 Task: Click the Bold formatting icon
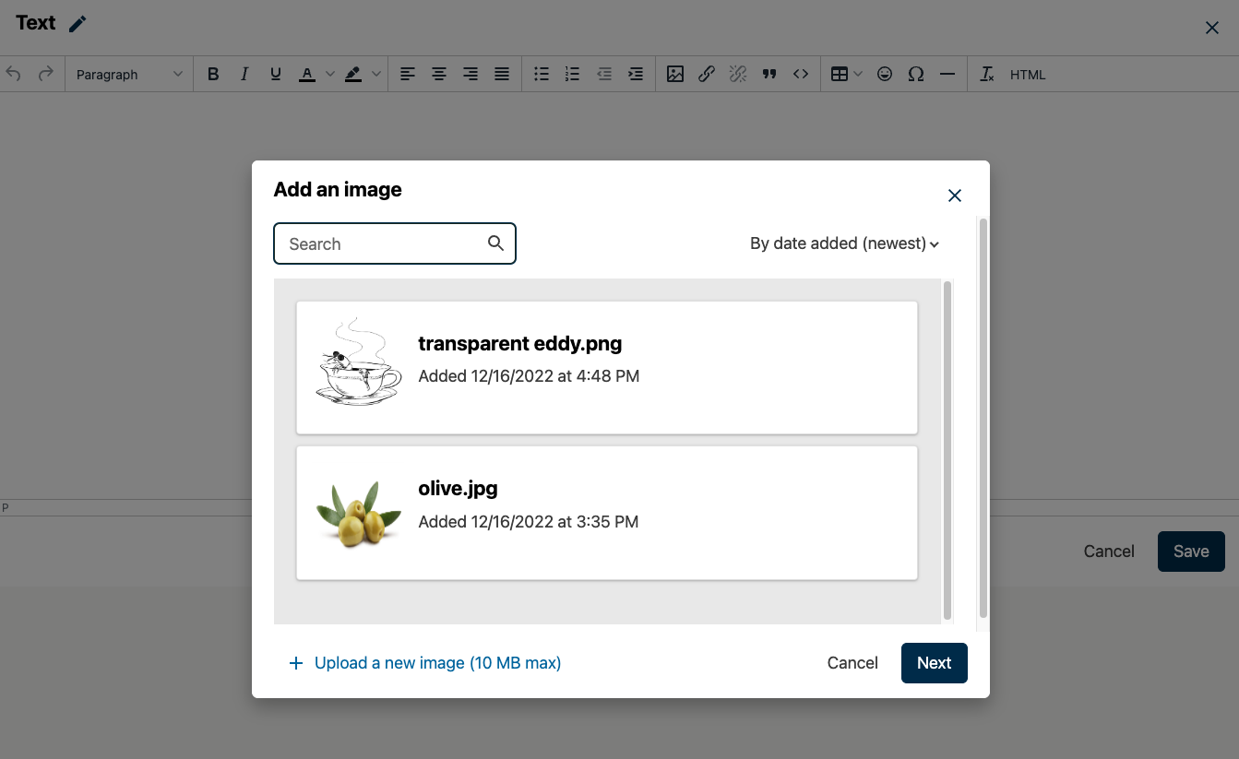coord(213,75)
